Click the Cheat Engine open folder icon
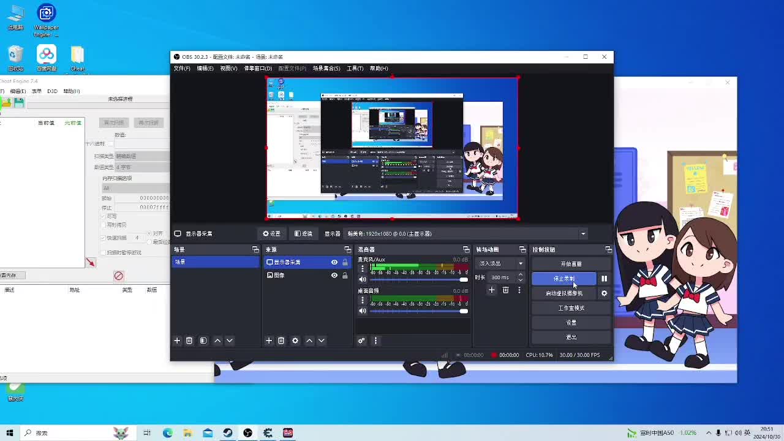Image resolution: width=784 pixels, height=441 pixels. (7, 103)
